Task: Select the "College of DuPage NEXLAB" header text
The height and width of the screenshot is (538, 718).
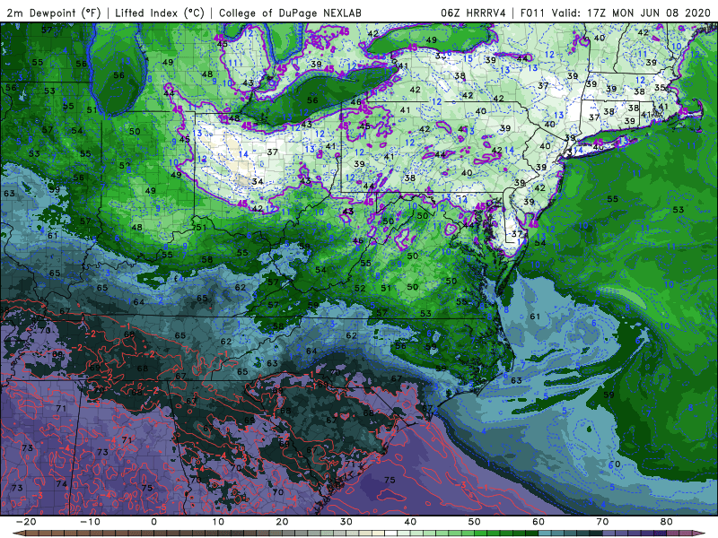Action: pyautogui.click(x=290, y=13)
